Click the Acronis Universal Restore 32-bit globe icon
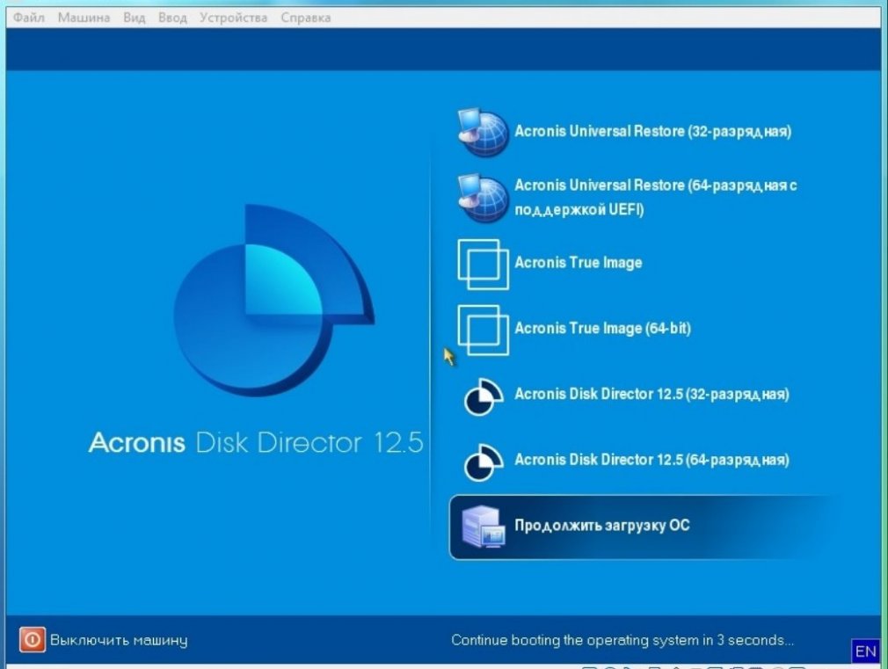The width and height of the screenshot is (888, 669). tap(483, 133)
